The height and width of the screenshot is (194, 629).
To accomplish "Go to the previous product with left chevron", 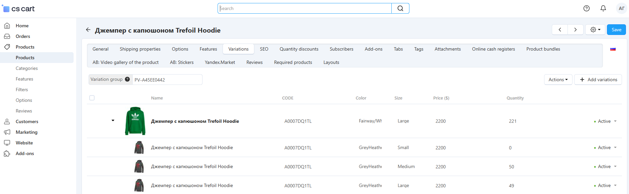I will pyautogui.click(x=560, y=30).
